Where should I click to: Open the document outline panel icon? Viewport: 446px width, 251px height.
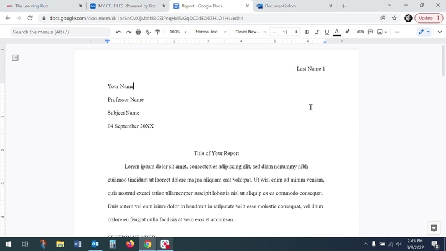point(15,58)
